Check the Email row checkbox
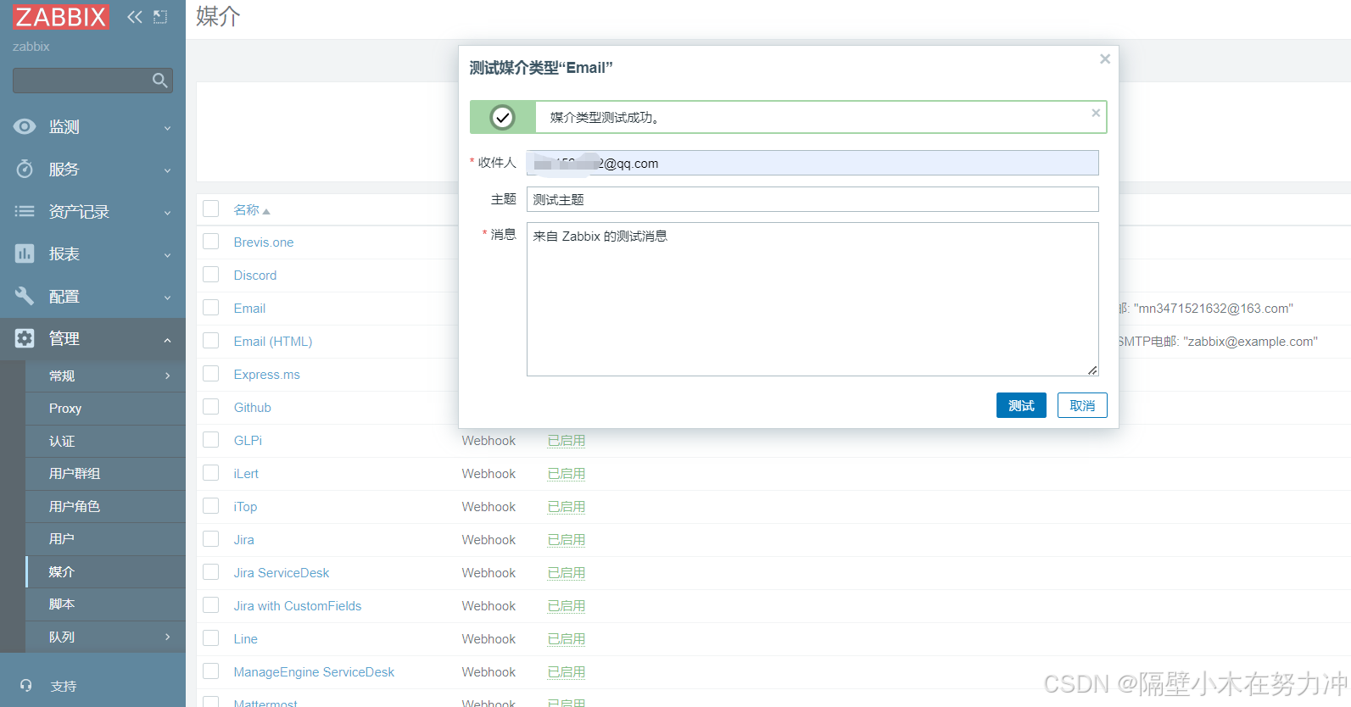This screenshot has width=1351, height=707. [211, 308]
